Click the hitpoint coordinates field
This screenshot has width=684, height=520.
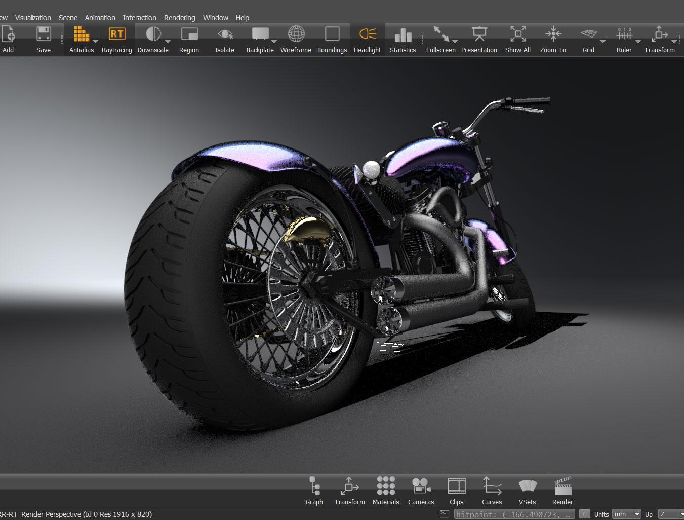(514, 514)
